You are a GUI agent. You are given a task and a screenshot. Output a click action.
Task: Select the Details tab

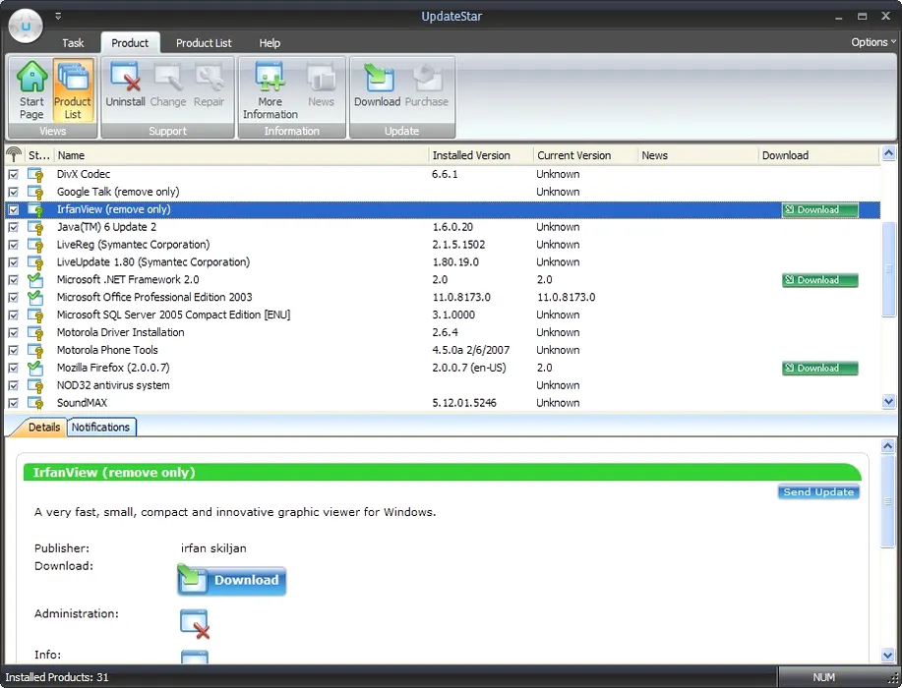point(43,428)
